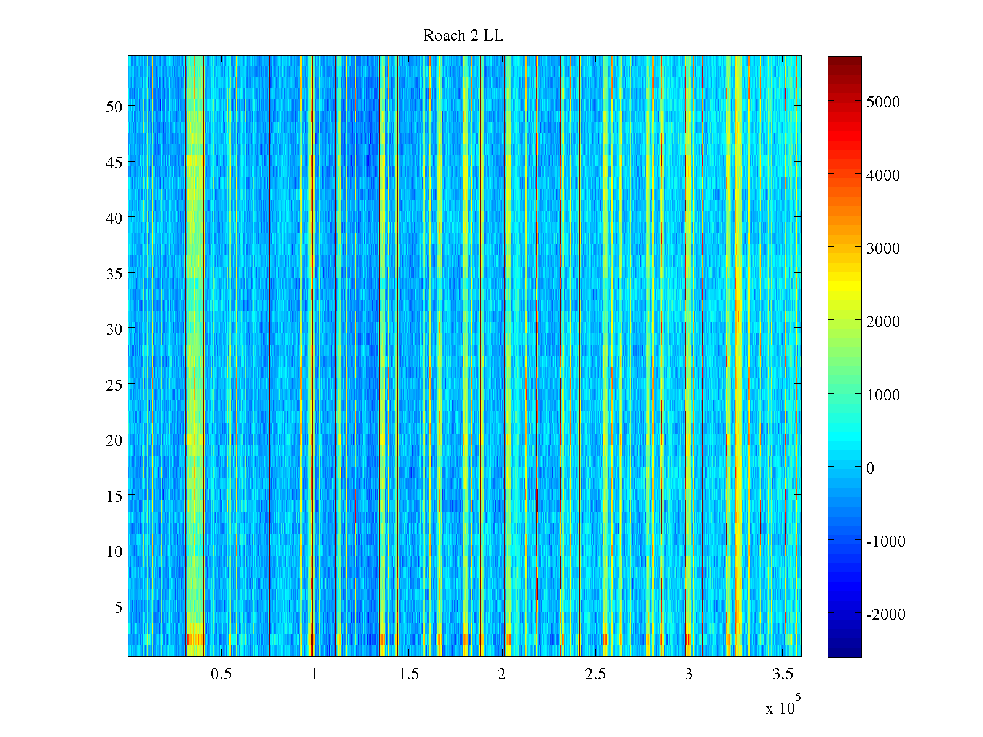Click the colorbar label 5000
Screen dimensions: 983x737
pos(883,102)
